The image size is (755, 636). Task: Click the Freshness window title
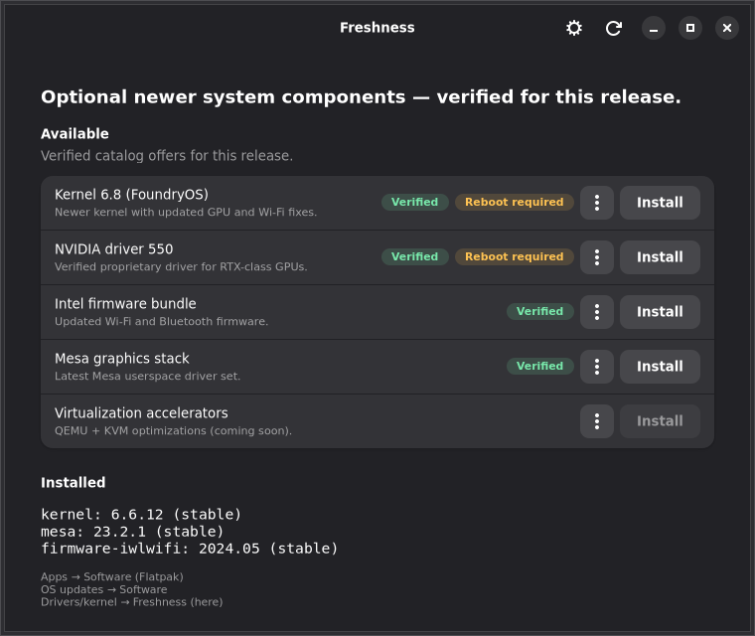tap(377, 28)
